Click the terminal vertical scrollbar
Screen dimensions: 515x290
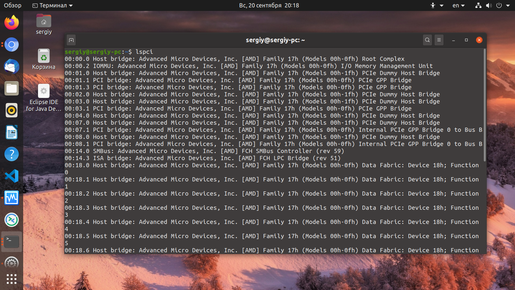pos(484,105)
